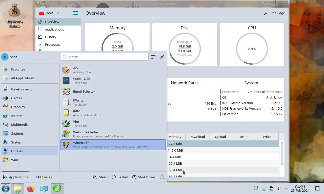The height and width of the screenshot is (194, 324).
Task: Click the Disk usage gauge
Action: (185, 49)
